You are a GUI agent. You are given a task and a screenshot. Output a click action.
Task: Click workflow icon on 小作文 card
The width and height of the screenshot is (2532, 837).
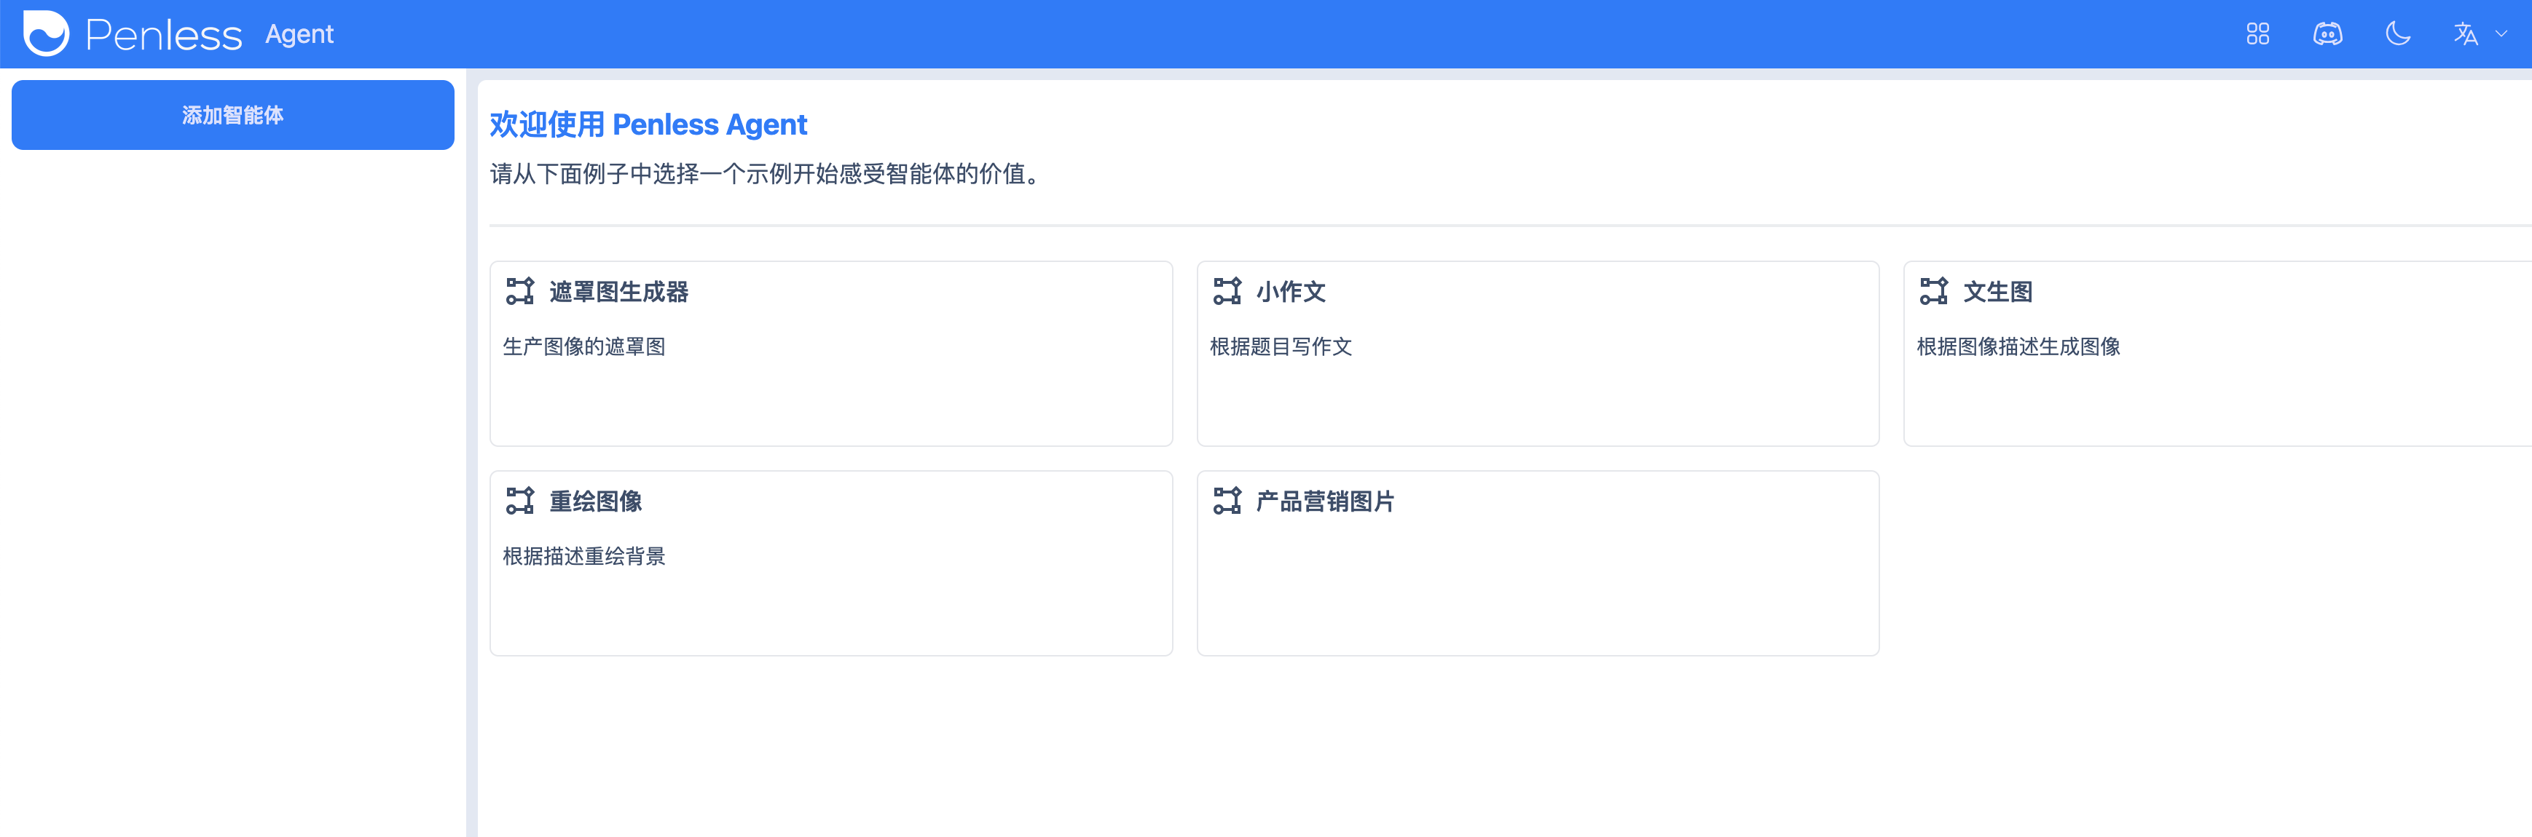[1227, 291]
